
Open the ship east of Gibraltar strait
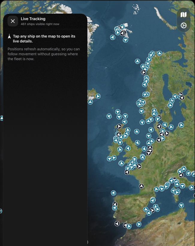tap(139, 224)
